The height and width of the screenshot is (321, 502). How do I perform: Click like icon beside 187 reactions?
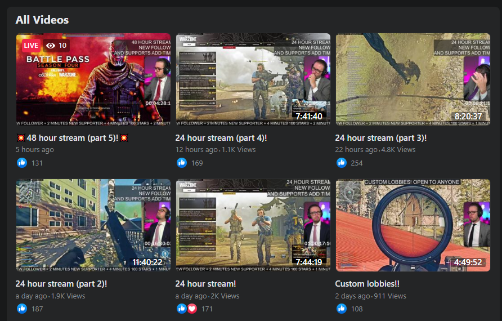click(22, 309)
